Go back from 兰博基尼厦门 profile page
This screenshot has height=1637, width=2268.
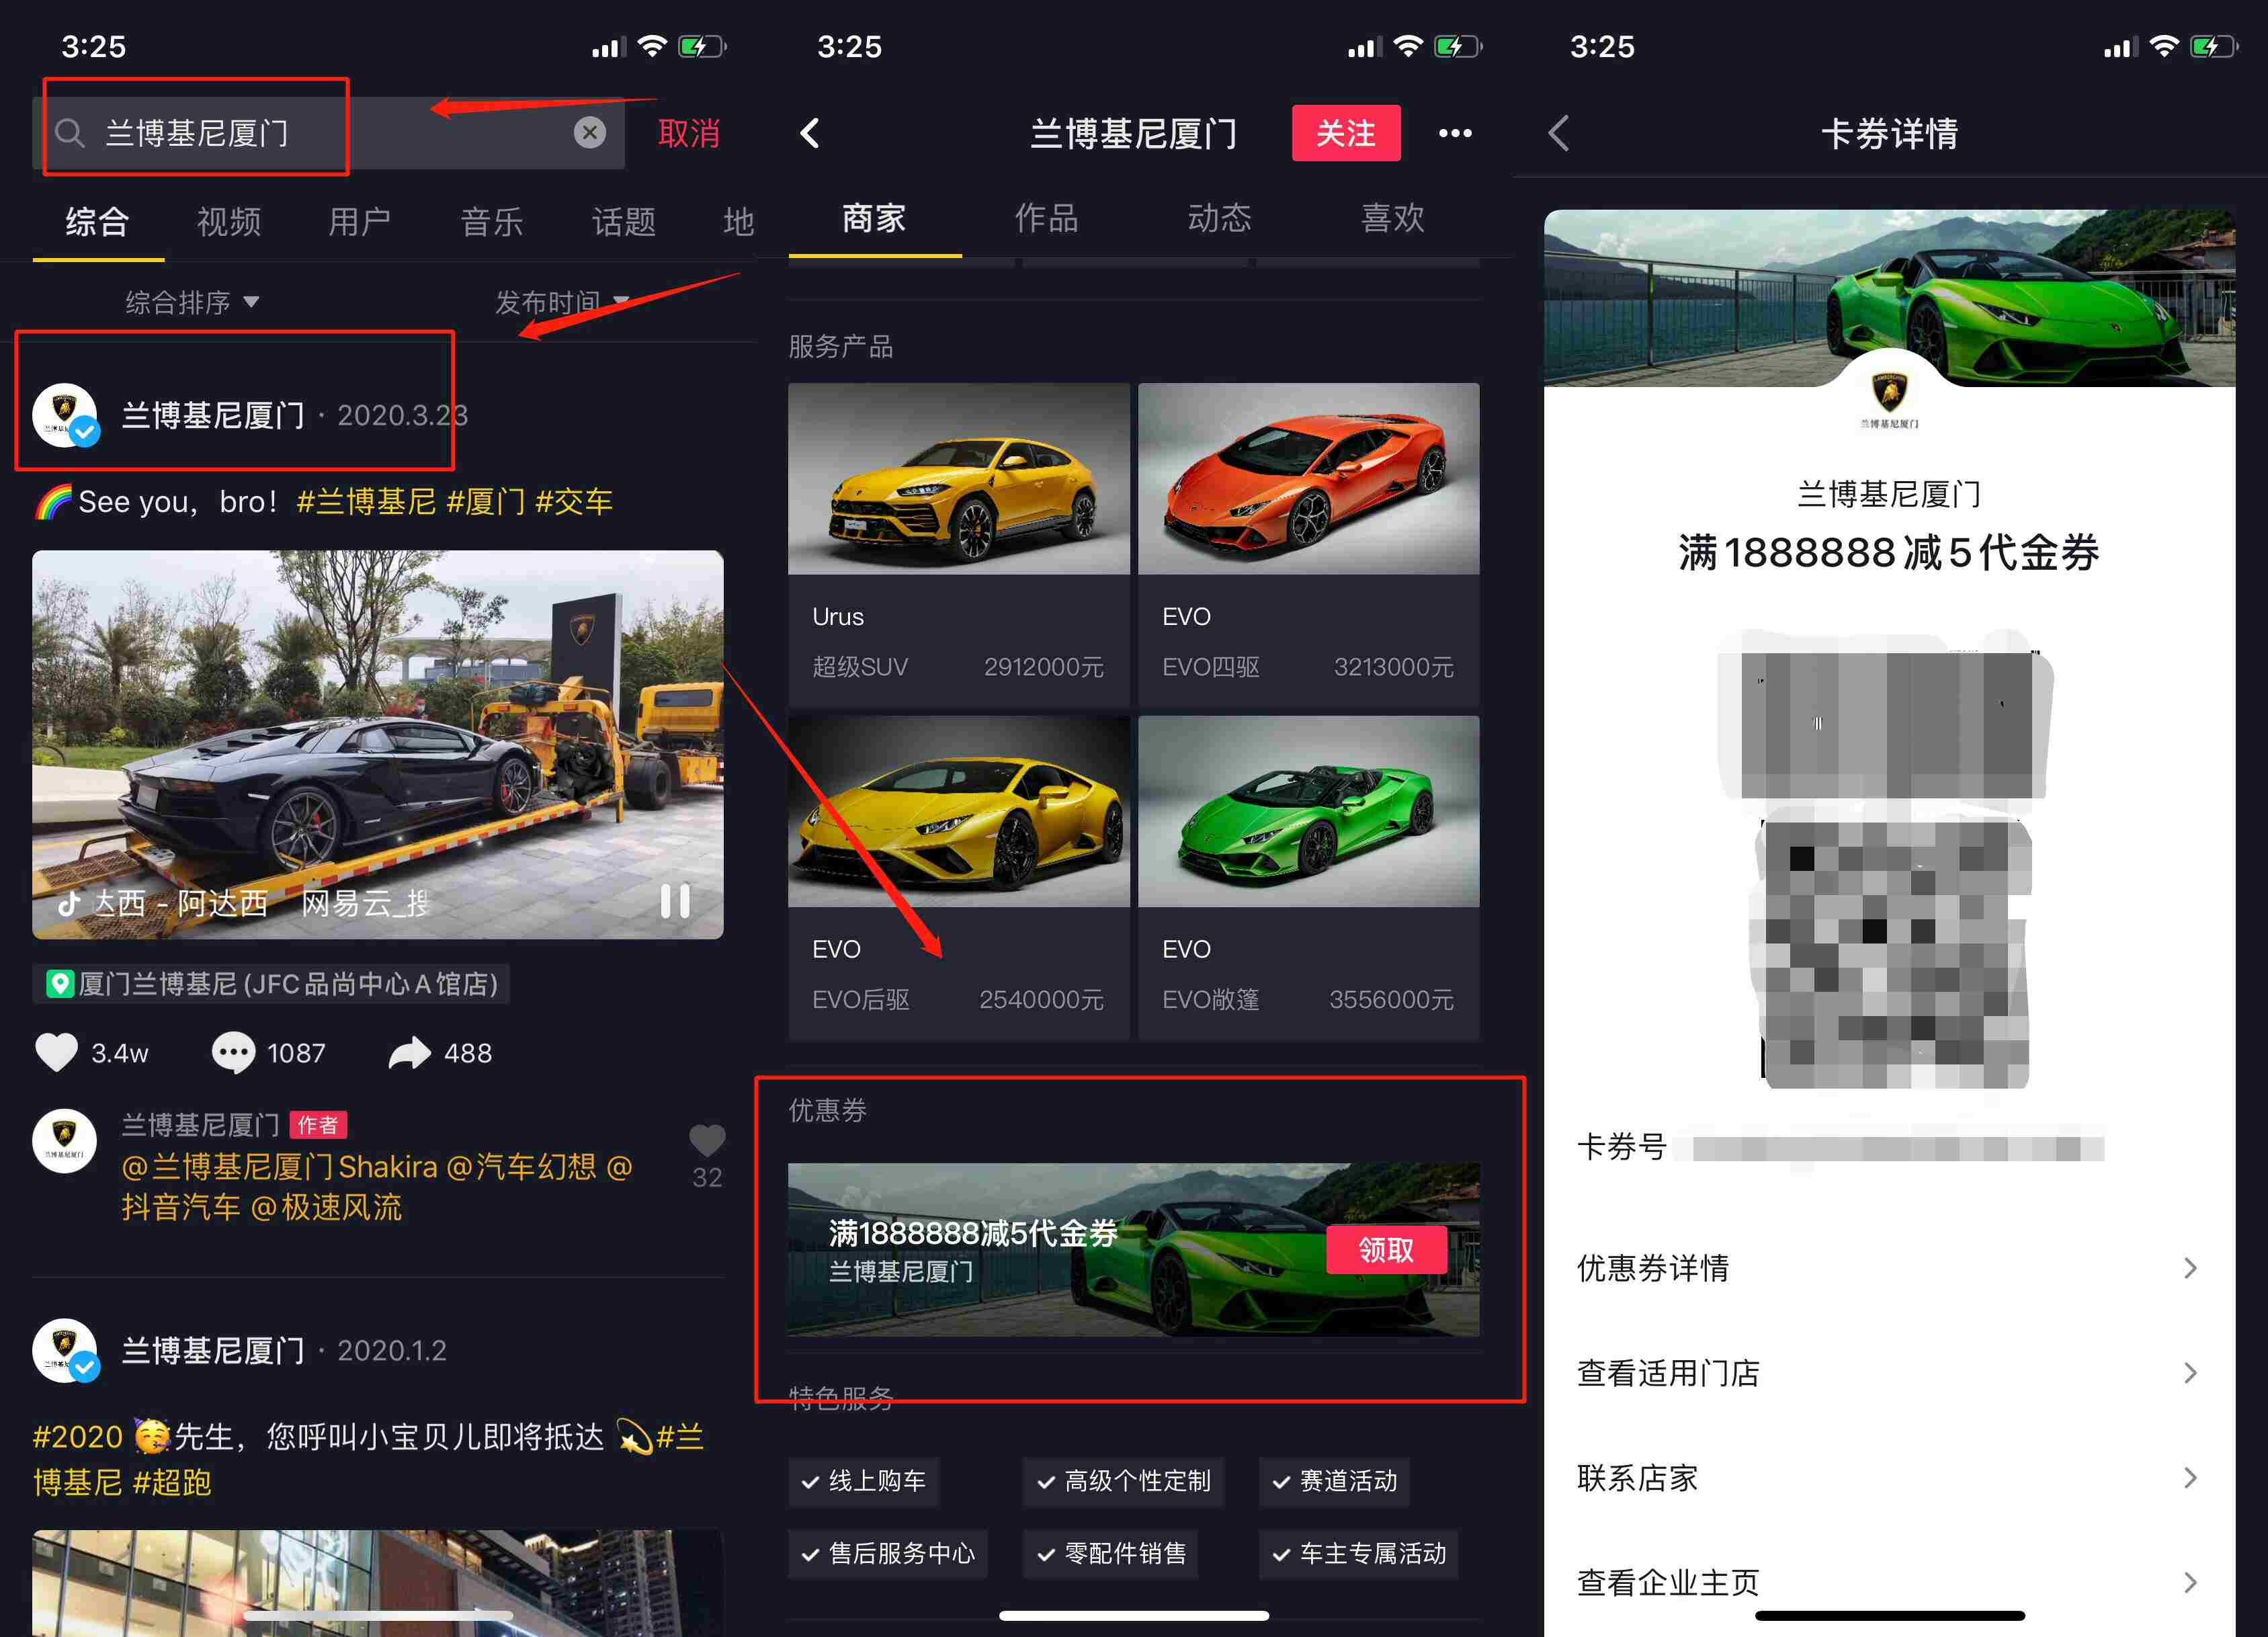point(810,133)
